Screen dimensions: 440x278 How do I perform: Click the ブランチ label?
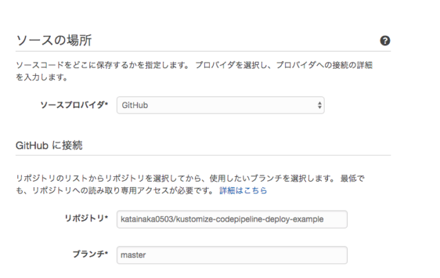pyautogui.click(x=90, y=254)
